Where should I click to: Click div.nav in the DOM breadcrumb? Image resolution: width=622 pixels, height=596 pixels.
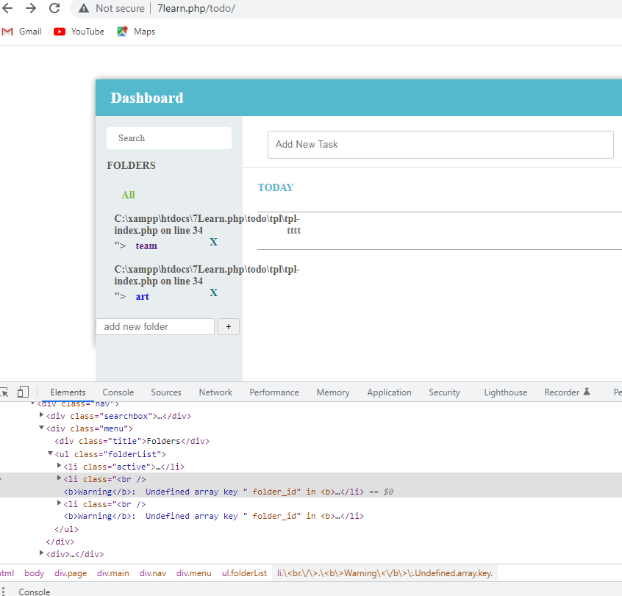click(x=153, y=573)
